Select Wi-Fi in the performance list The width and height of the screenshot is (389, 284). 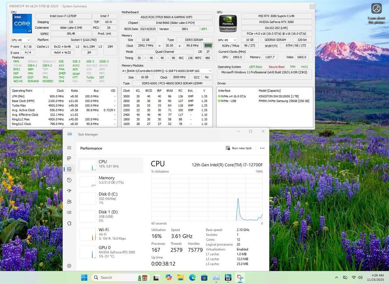(x=110, y=234)
